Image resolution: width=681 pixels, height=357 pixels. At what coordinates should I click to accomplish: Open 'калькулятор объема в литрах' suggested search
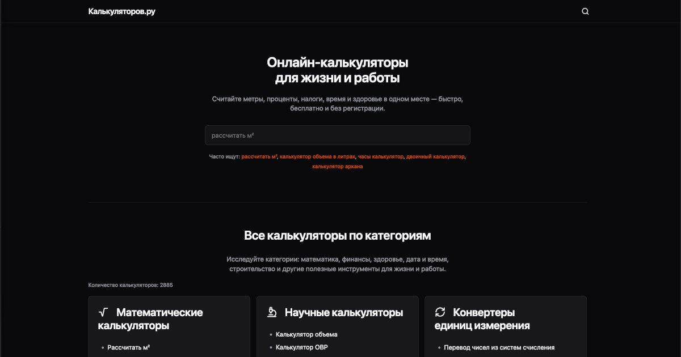(x=317, y=156)
